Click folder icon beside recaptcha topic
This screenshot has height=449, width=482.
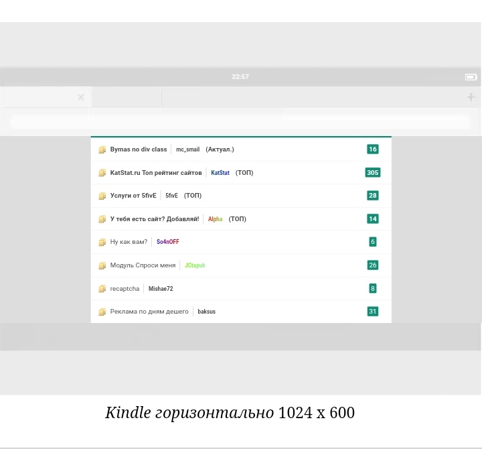(x=102, y=289)
